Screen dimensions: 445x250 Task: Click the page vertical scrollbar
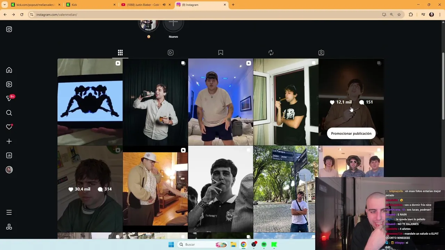443,87
